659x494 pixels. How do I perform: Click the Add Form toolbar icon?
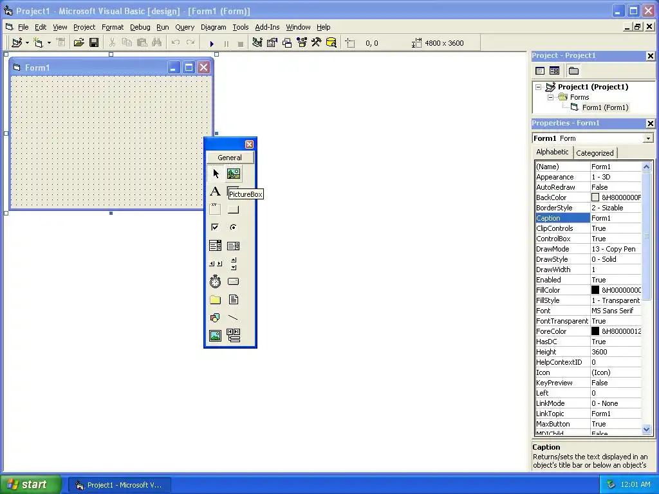tap(38, 43)
